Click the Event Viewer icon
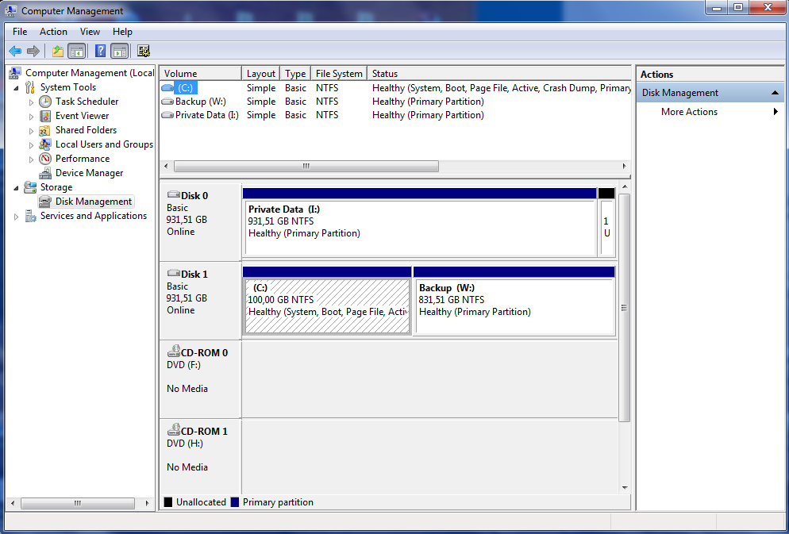The height and width of the screenshot is (534, 789). 45,116
